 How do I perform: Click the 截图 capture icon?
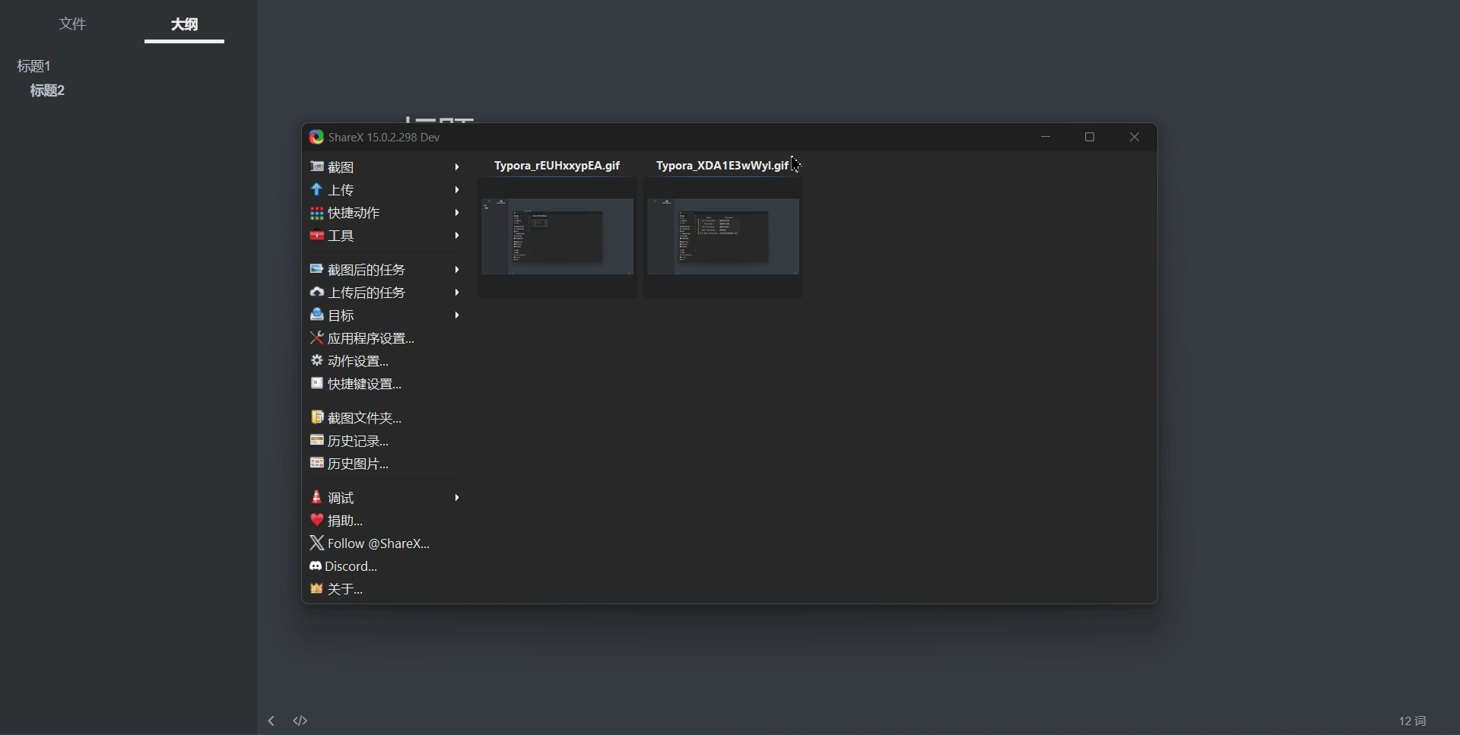pos(317,166)
